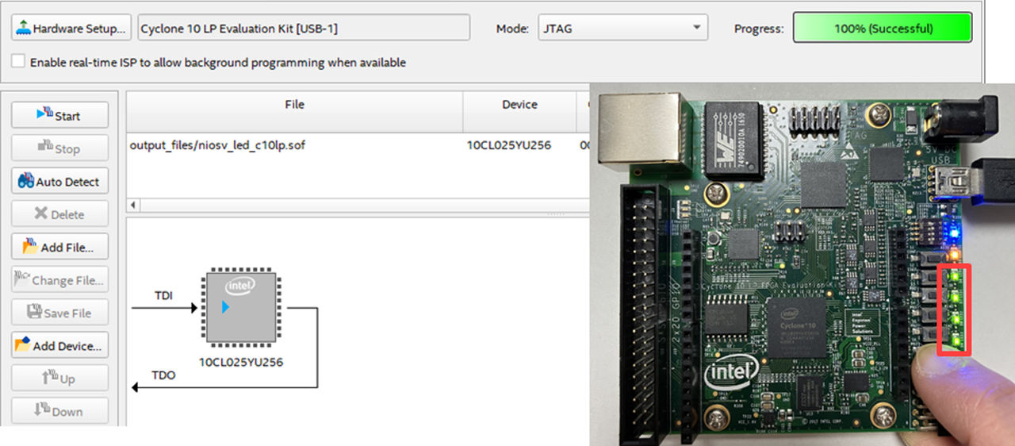Open the Hardware Setup dialog
This screenshot has width=1015, height=446.
point(71,29)
